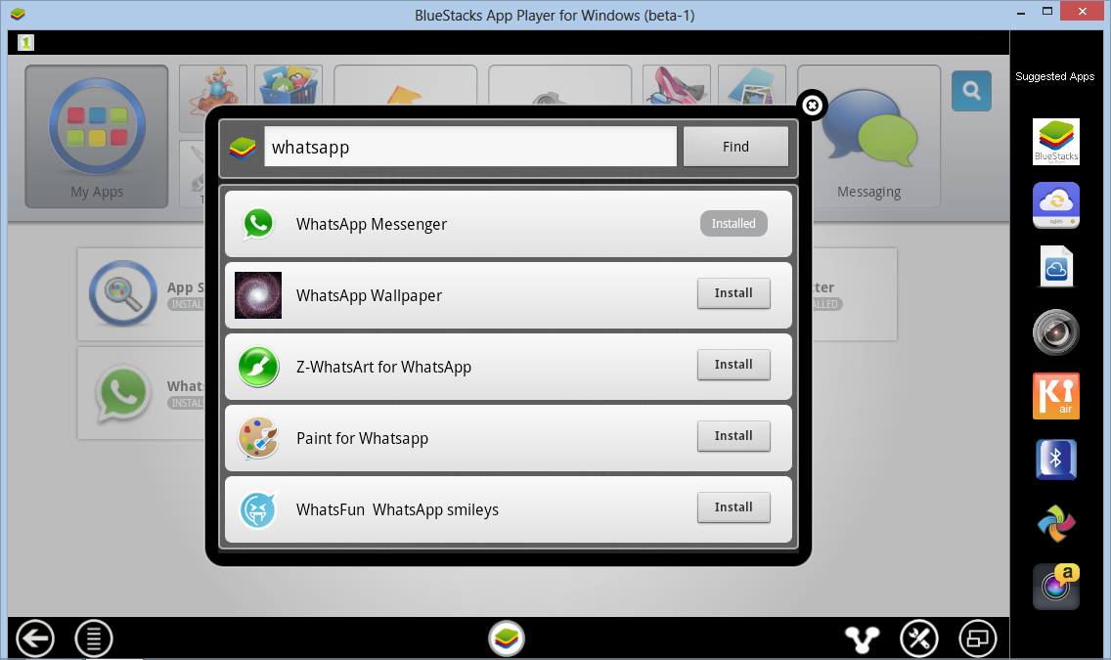
Task: Open camera lens suggested app icon
Action: pyautogui.click(x=1055, y=332)
